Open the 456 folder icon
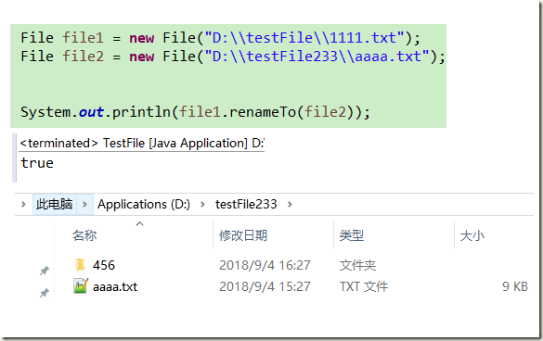Image resolution: width=543 pixels, height=341 pixels. pyautogui.click(x=80, y=265)
